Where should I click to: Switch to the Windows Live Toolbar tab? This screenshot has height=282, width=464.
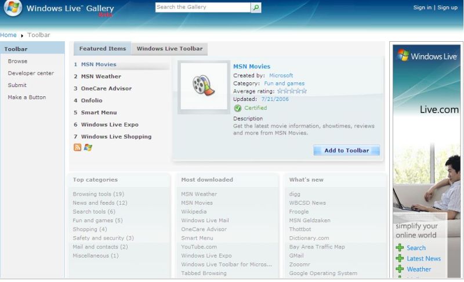(169, 49)
